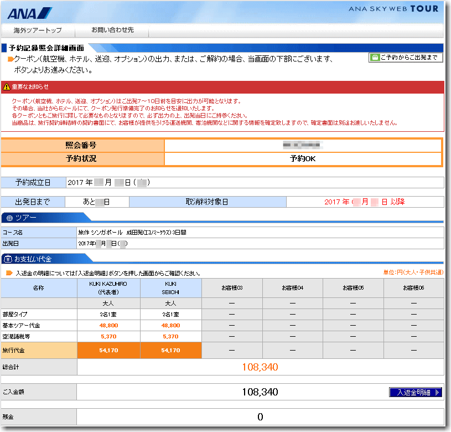Click 2名1室 under KUKI SEIICHI
This screenshot has width=451, height=432.
pyautogui.click(x=170, y=314)
